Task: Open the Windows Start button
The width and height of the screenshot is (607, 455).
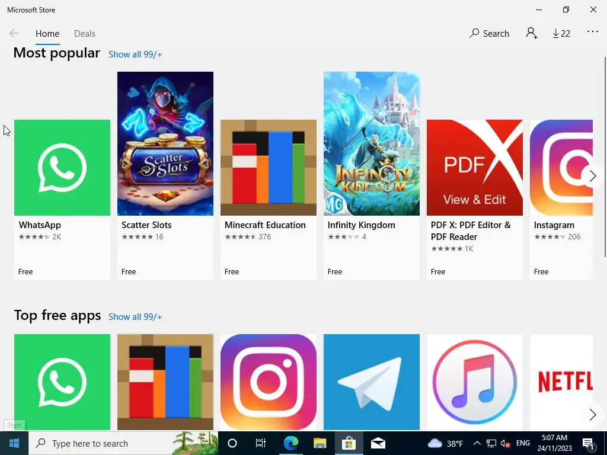Action: [x=14, y=443]
